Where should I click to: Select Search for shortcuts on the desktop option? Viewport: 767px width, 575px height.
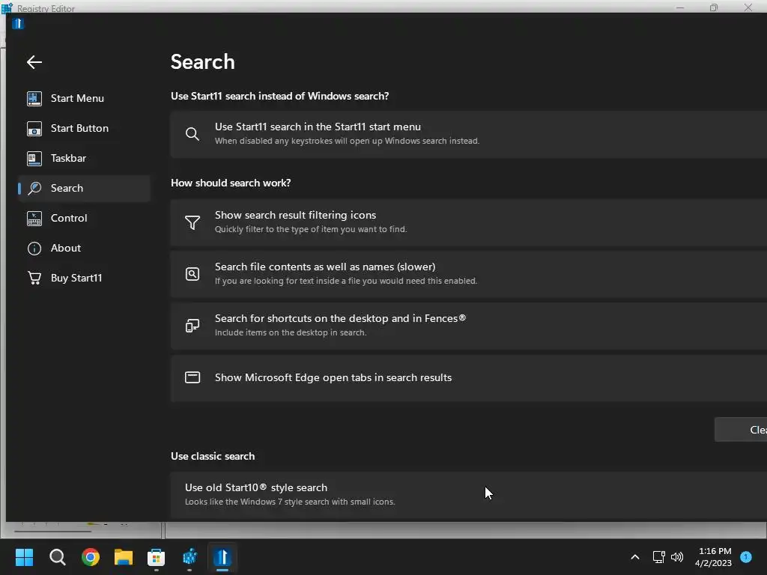[x=469, y=326]
